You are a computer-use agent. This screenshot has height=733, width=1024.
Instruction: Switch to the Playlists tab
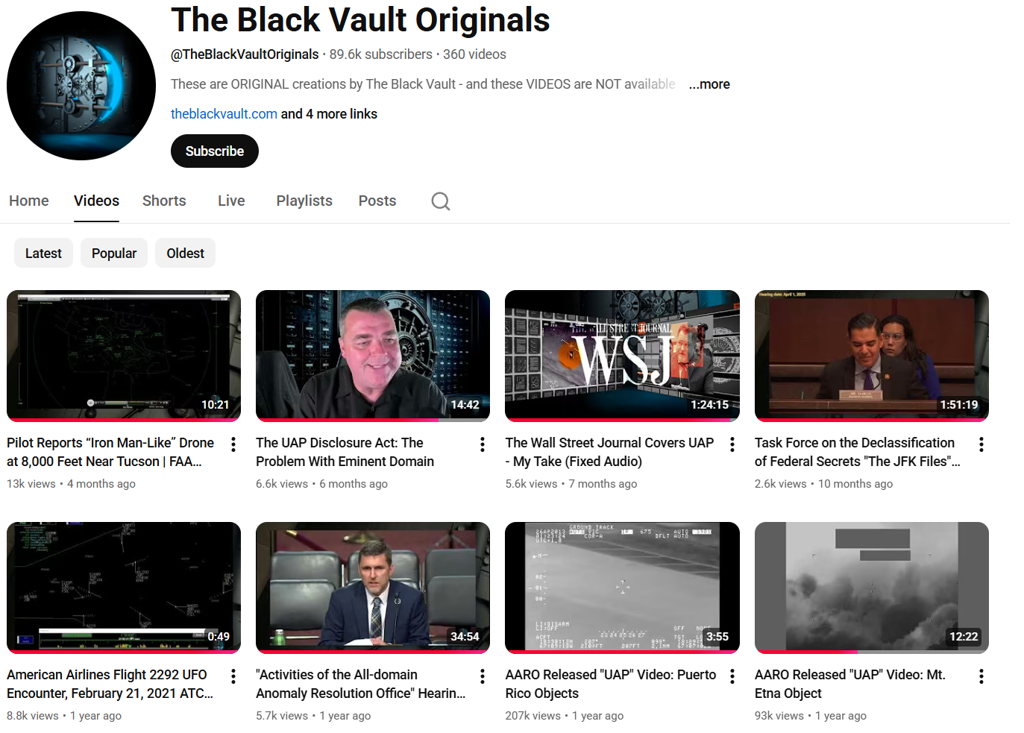[x=304, y=201]
